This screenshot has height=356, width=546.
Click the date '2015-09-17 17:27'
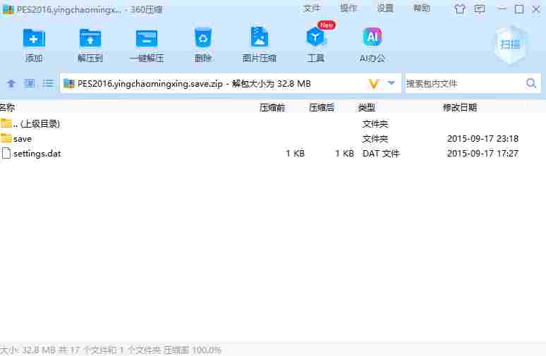point(483,154)
